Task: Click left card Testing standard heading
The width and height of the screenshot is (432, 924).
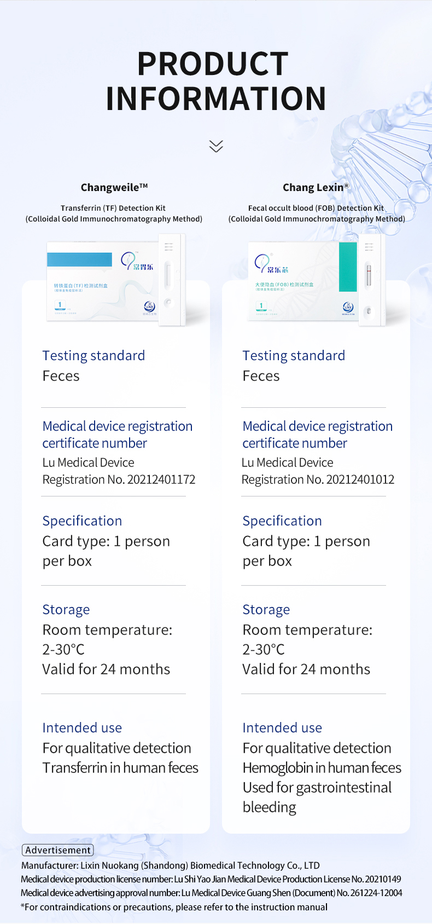Action: pos(94,355)
